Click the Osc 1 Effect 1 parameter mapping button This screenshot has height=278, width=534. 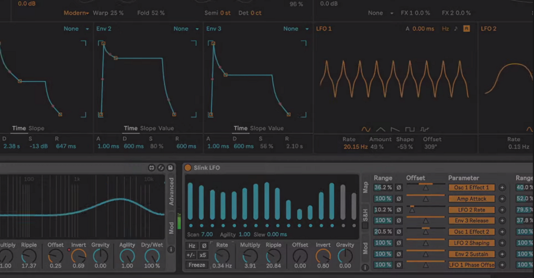click(471, 188)
